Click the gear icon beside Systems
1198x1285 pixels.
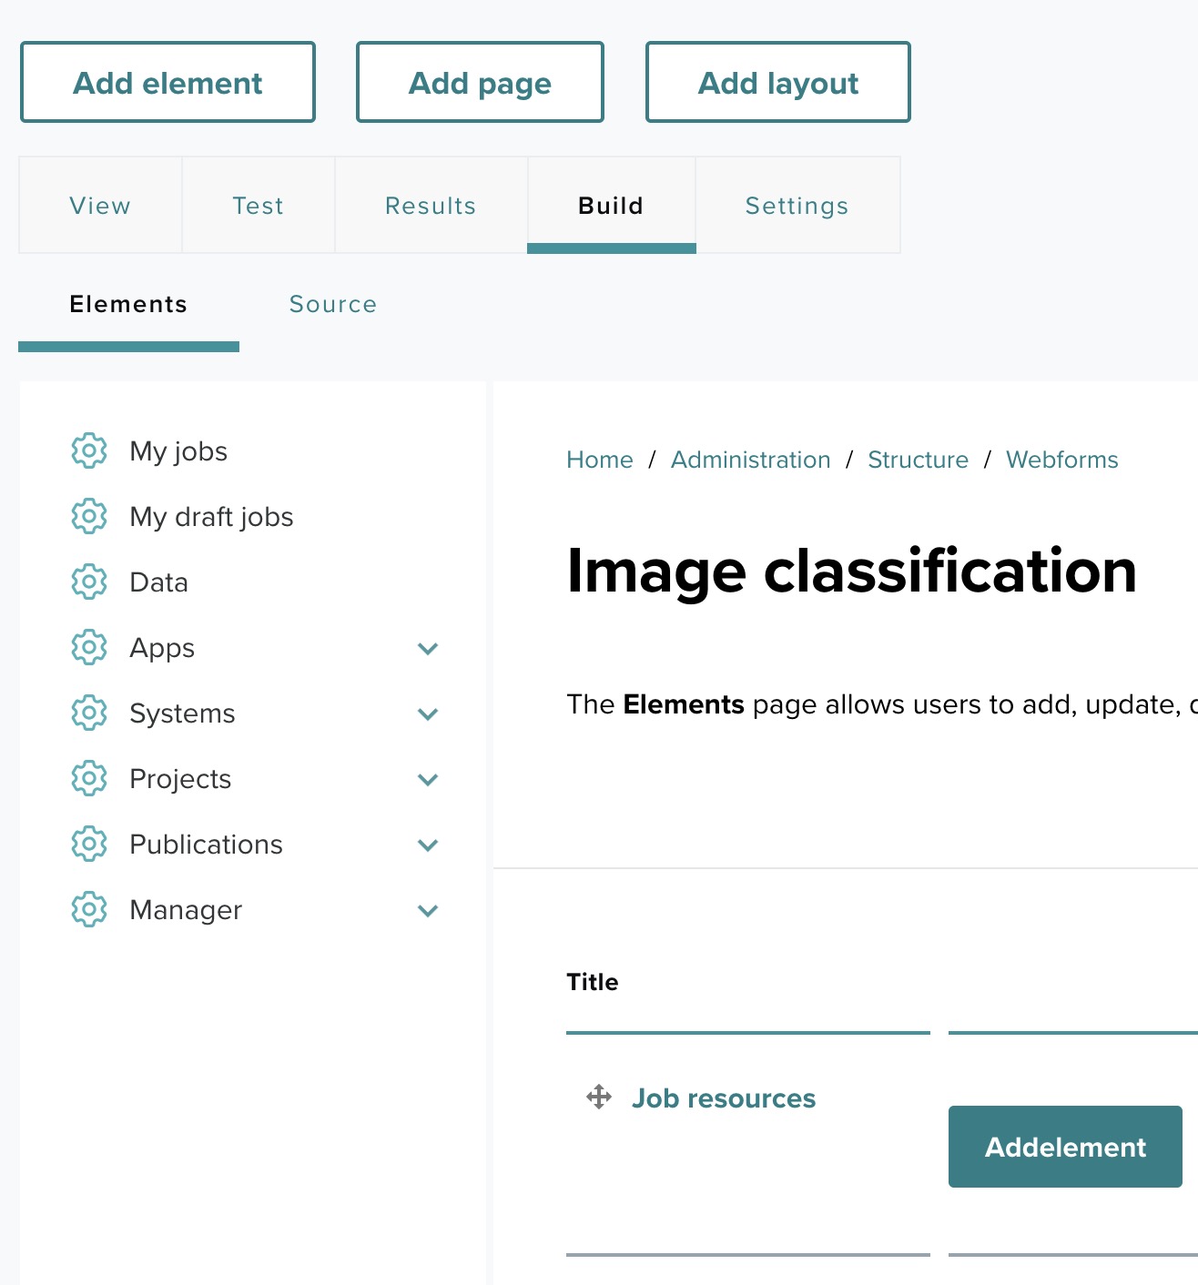[x=89, y=713]
